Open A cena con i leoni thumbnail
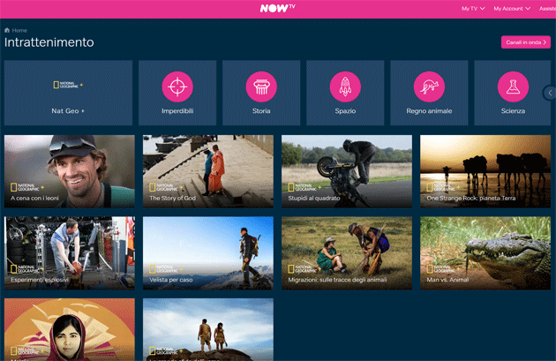This screenshot has height=361, width=556. (x=70, y=170)
